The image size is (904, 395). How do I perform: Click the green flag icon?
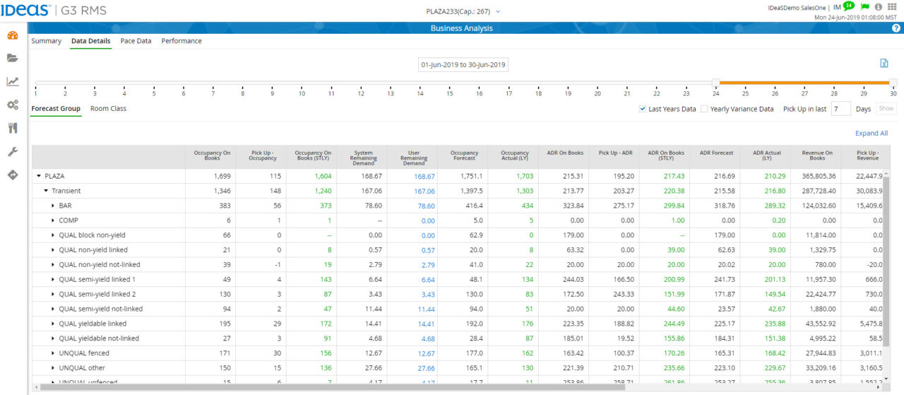[x=865, y=7]
